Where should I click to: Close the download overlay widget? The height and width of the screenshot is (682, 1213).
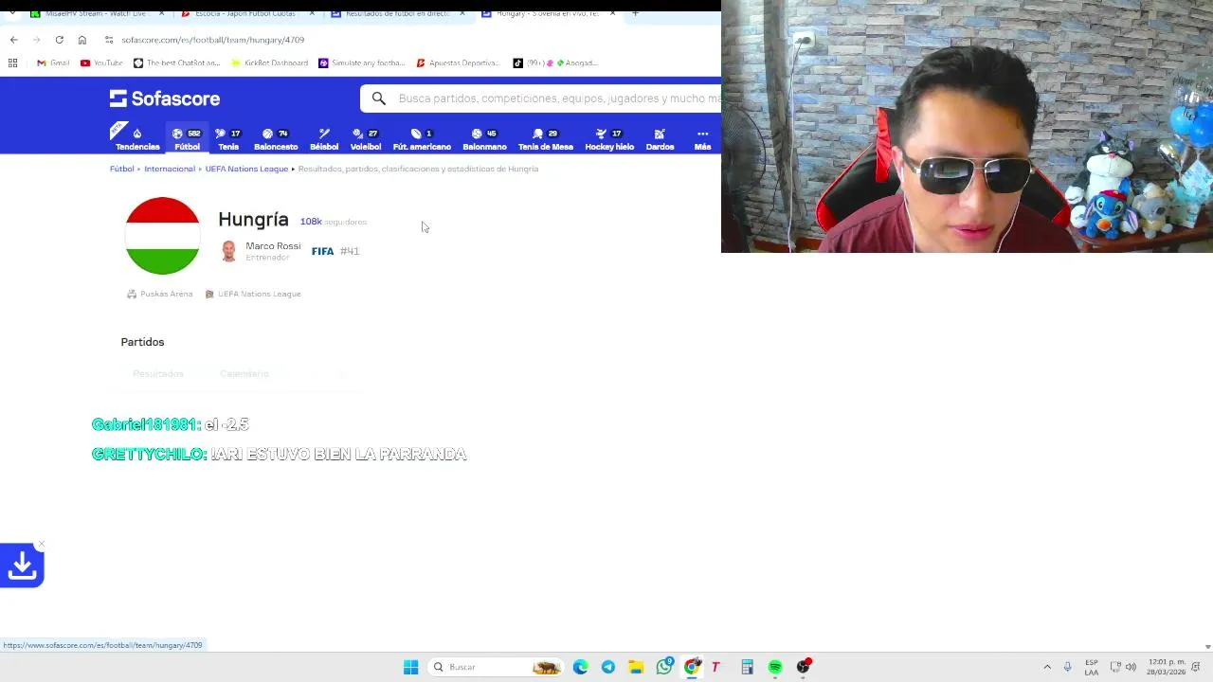(x=41, y=546)
